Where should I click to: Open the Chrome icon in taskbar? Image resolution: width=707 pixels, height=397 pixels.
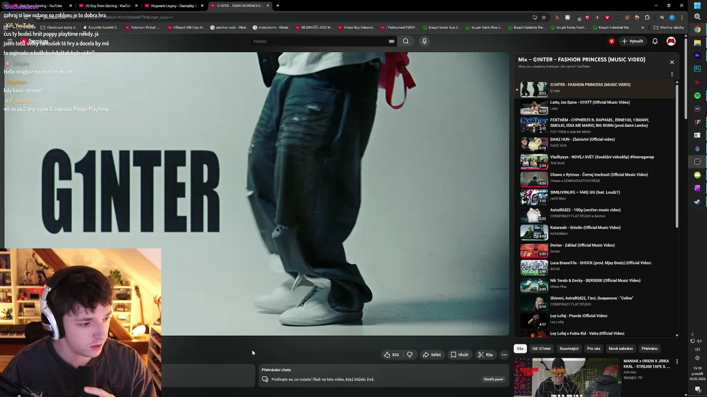tap(698, 30)
